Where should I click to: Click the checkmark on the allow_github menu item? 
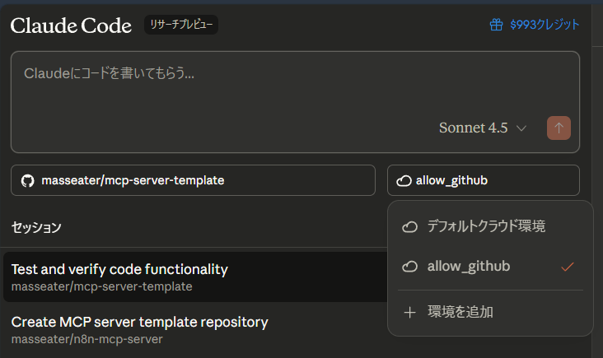pyautogui.click(x=568, y=267)
